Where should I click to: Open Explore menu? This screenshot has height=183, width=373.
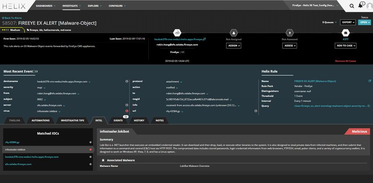[x=95, y=6]
